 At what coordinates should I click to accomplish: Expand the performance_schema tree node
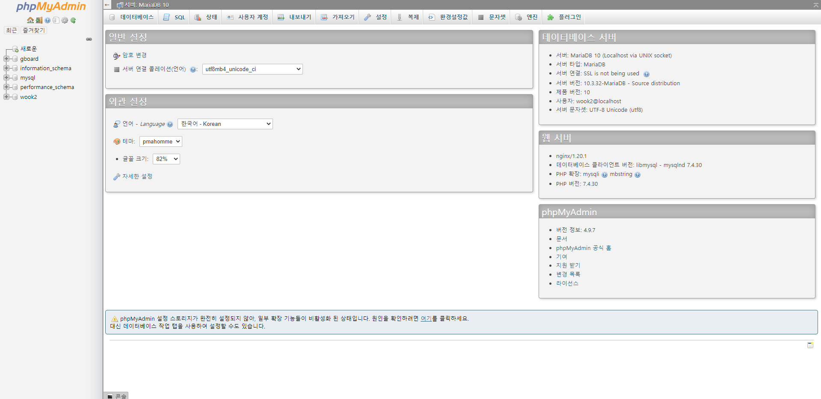click(6, 87)
